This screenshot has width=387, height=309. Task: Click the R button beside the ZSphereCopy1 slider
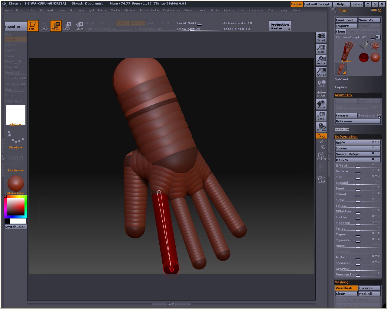(377, 37)
